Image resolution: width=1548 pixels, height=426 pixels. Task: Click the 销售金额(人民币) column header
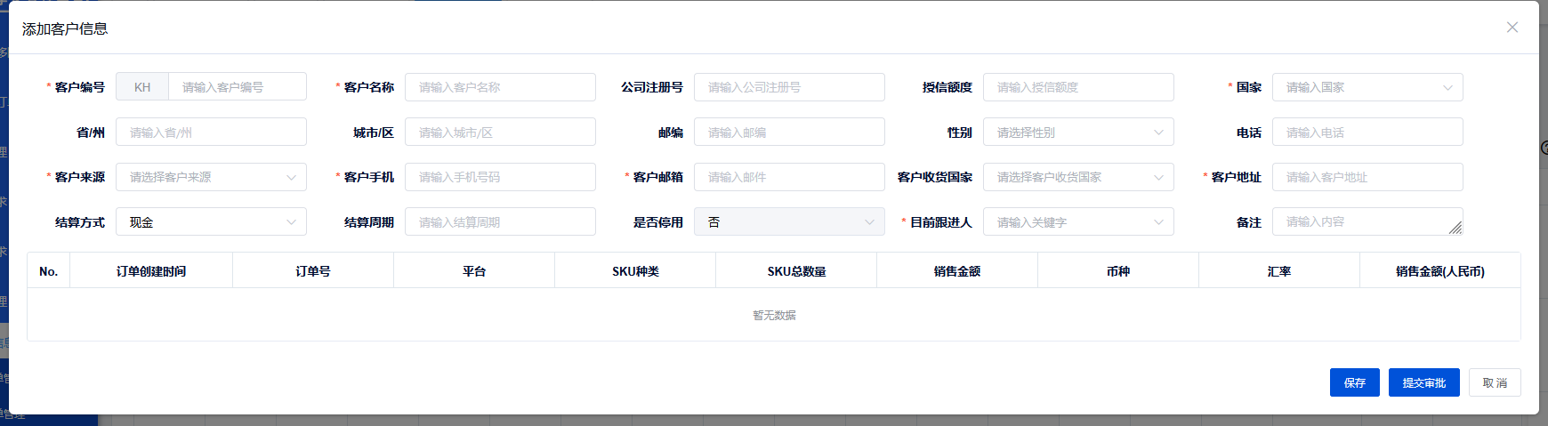1439,271
